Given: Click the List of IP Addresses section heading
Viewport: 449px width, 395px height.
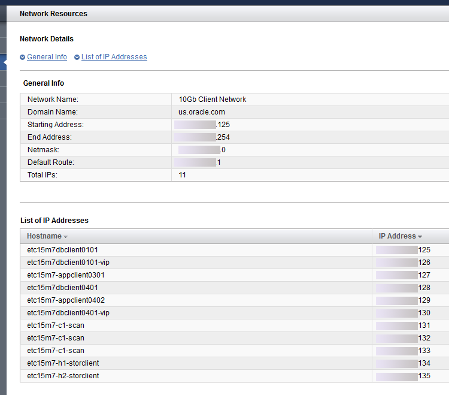Looking at the screenshot, I should (x=54, y=221).
